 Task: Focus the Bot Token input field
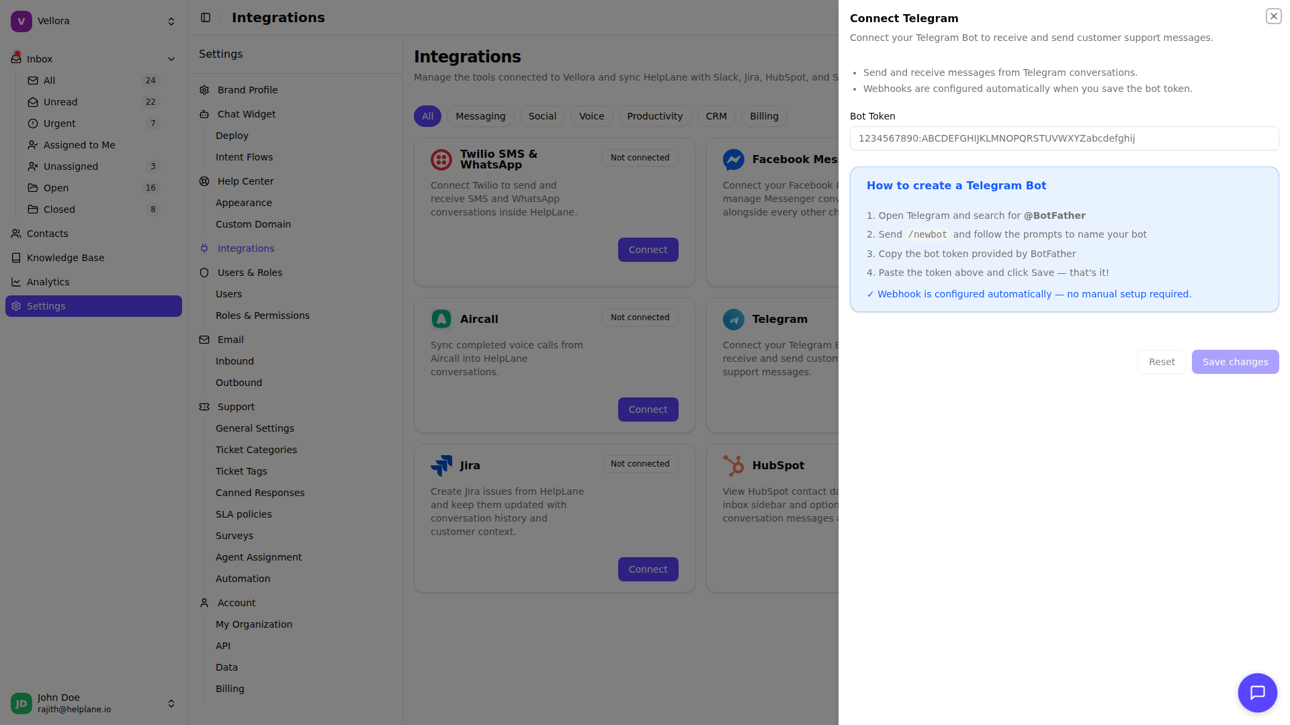(x=1064, y=138)
